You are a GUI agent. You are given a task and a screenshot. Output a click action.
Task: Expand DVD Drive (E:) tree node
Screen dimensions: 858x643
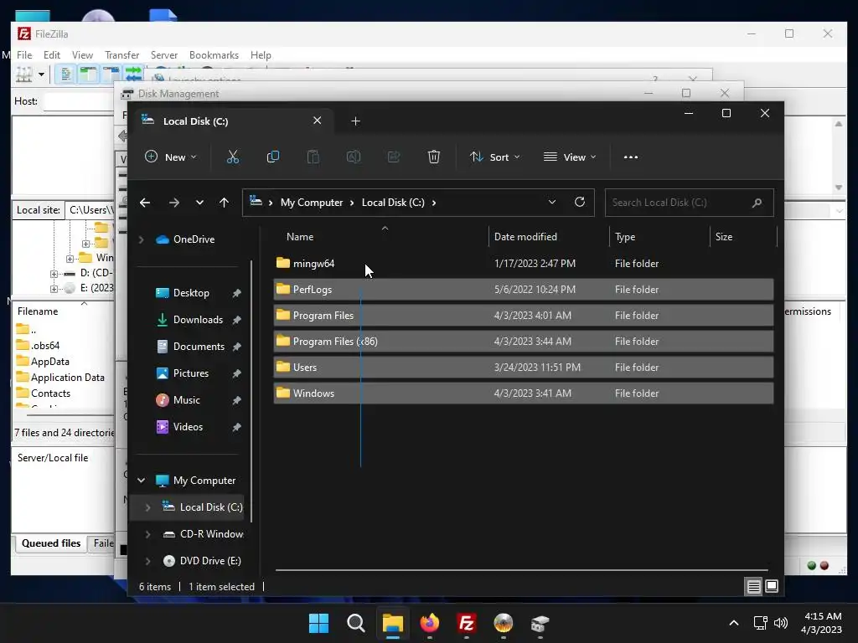pos(147,561)
